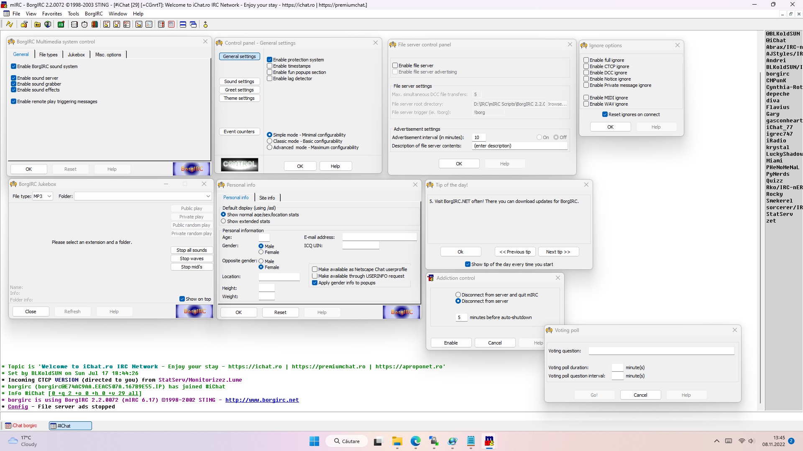Viewport: 803px width, 451px height.
Task: Open the Address book toolbar icon
Action: point(74,24)
